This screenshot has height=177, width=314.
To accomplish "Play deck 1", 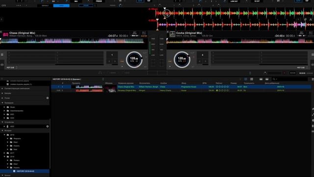I will pyautogui.click(x=122, y=66).
